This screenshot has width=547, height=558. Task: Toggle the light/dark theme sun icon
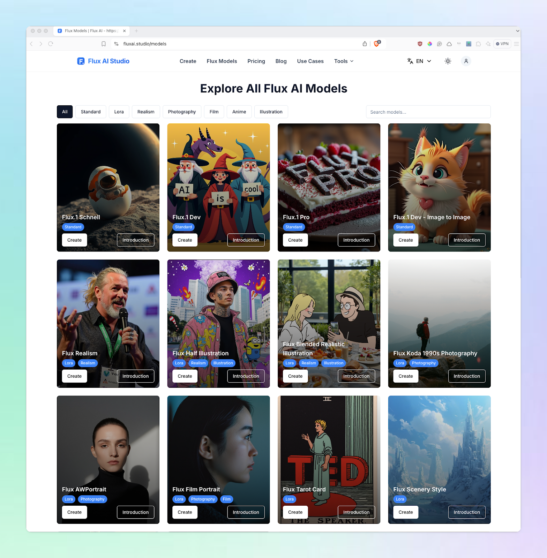[x=448, y=61]
